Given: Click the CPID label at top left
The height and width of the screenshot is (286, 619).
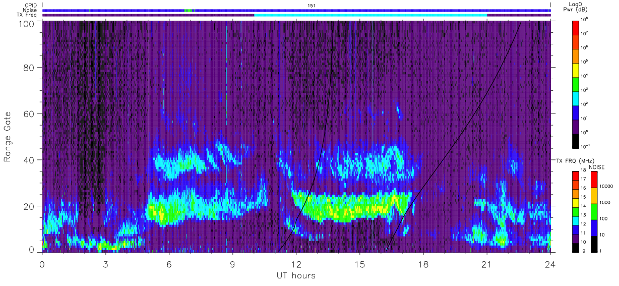Looking at the screenshot, I should [x=31, y=6].
